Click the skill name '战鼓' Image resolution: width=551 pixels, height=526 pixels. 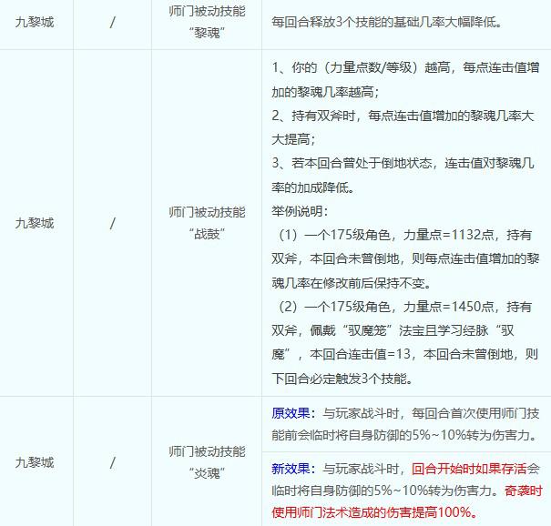click(207, 234)
